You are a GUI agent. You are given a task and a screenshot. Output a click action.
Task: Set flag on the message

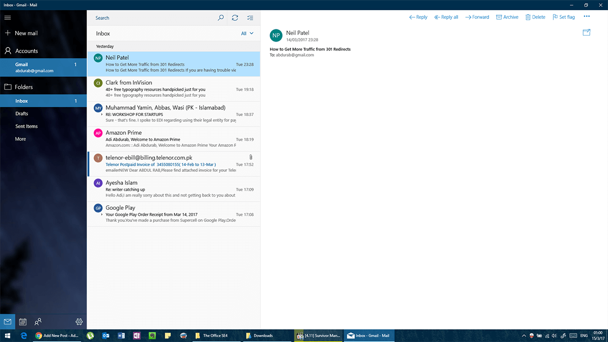563,17
